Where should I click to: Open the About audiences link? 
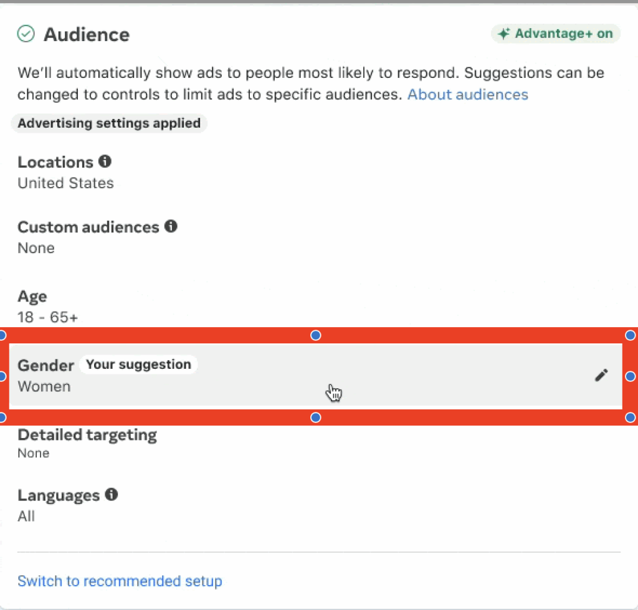[467, 95]
